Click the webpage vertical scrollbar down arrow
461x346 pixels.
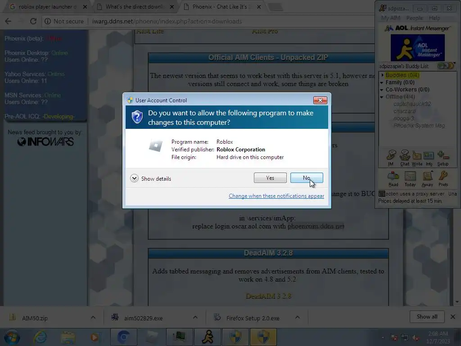coord(456,302)
